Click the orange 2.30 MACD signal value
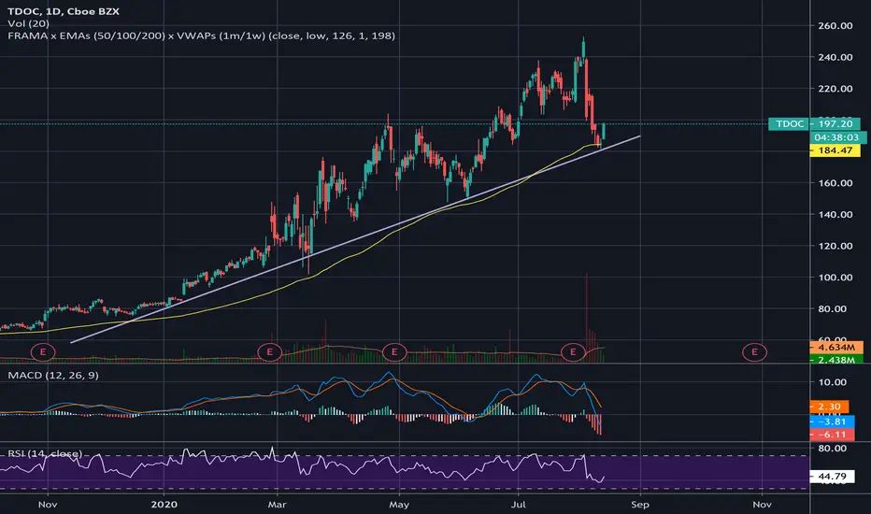This screenshot has width=871, height=514. click(x=829, y=407)
